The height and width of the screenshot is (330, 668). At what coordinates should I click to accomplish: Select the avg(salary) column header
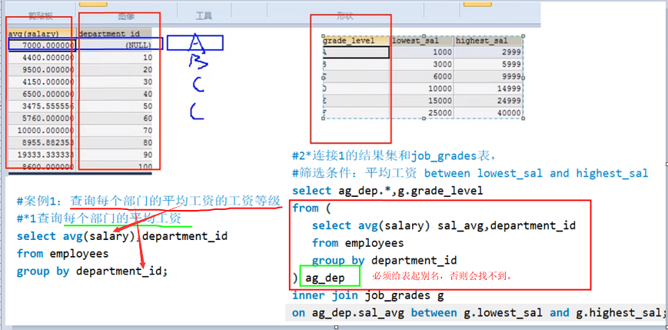[42, 33]
